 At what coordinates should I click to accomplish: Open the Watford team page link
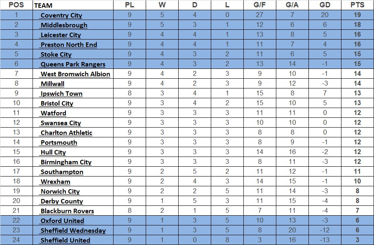coord(53,113)
